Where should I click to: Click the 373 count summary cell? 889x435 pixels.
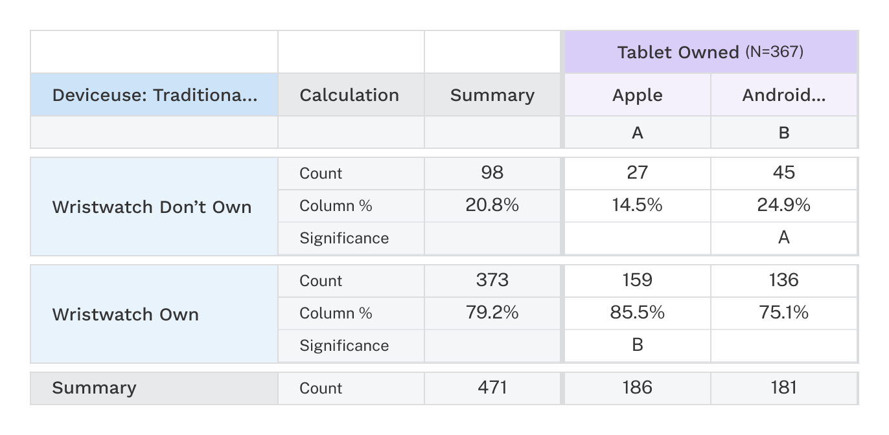[x=492, y=280]
